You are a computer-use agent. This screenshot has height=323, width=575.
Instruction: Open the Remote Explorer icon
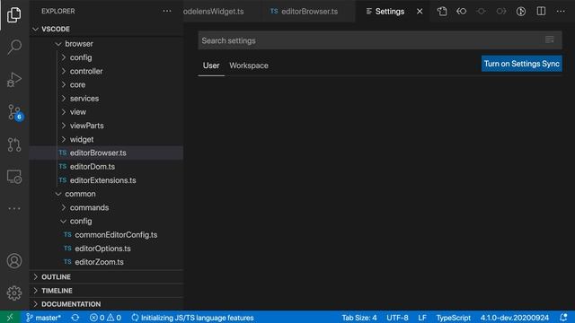(14, 177)
